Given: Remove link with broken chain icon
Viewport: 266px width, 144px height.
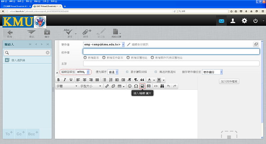Looking at the screenshot, I should coord(113,86).
